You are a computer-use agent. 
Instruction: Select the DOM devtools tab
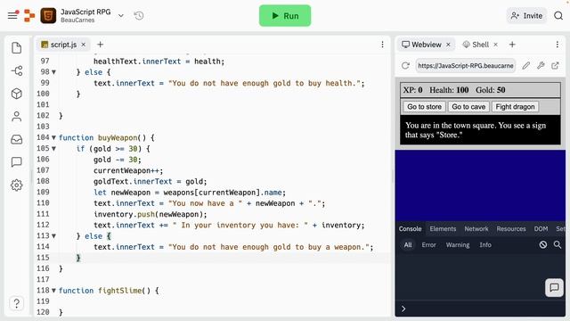[x=541, y=229]
